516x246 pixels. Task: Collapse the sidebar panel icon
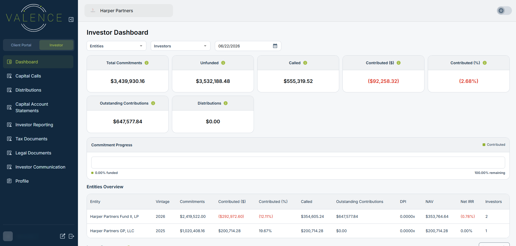(71, 20)
